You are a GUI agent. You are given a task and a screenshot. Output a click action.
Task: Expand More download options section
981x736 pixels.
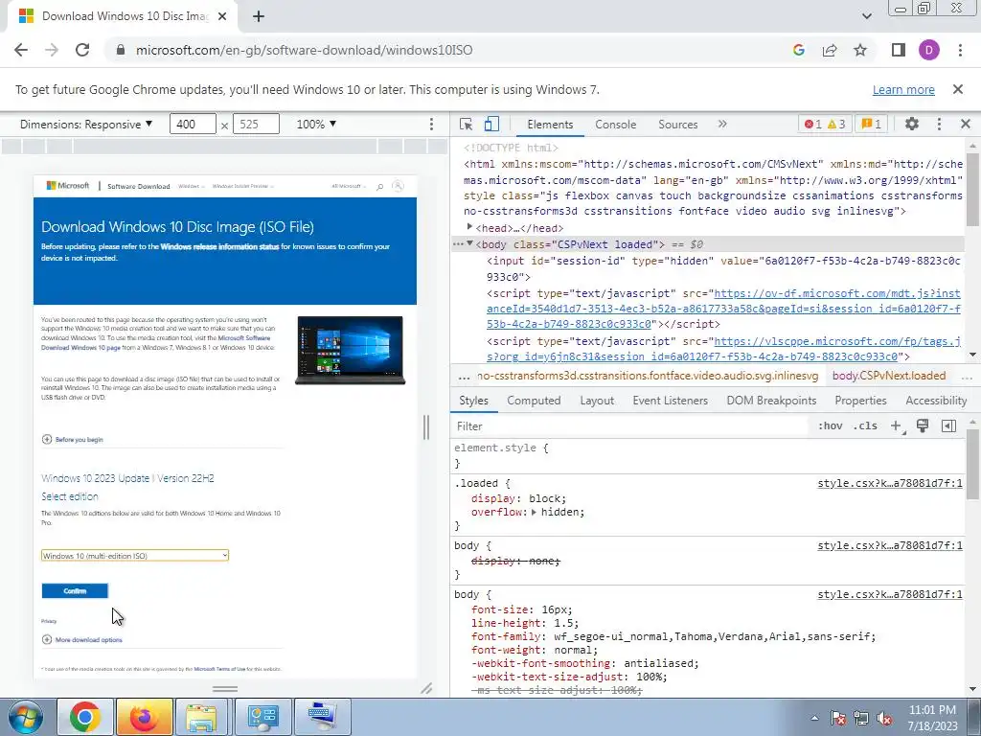point(82,639)
